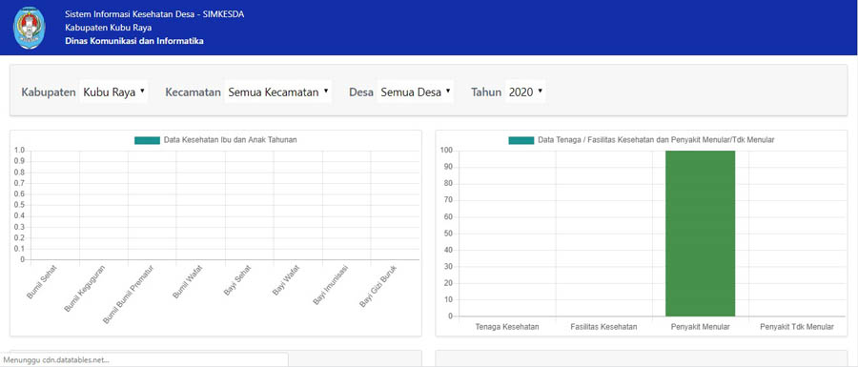This screenshot has height=367, width=858.
Task: Click axis label 'Penyakit Tdk Menular'
Action: (x=797, y=327)
